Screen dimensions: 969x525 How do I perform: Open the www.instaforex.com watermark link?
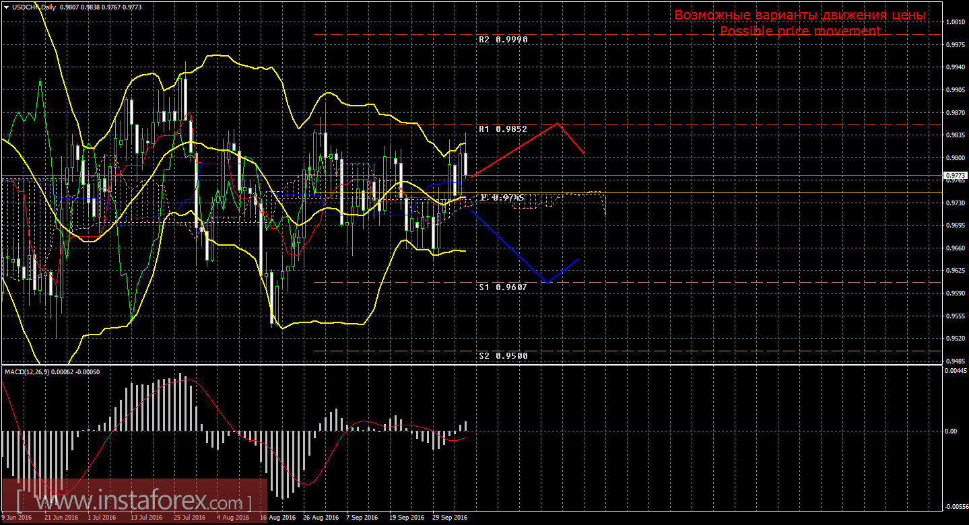[x=135, y=502]
